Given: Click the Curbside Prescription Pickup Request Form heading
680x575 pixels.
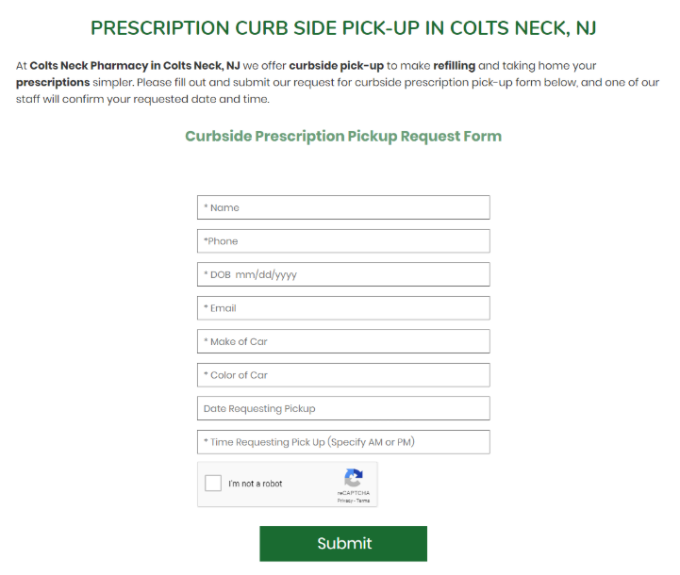Looking at the screenshot, I should point(343,136).
